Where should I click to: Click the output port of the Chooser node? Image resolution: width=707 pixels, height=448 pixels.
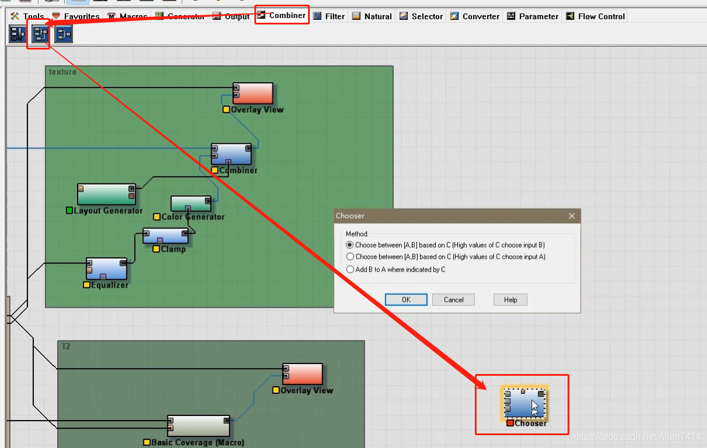click(x=541, y=394)
